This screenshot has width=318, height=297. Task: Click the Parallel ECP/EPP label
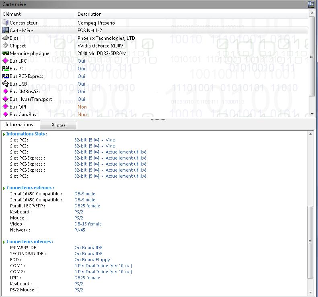(x=28, y=206)
